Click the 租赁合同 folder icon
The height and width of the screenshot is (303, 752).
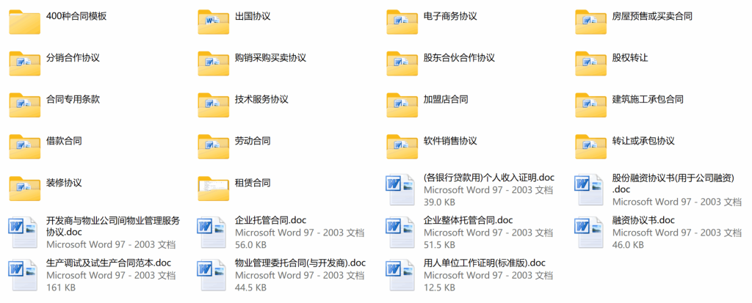point(214,189)
